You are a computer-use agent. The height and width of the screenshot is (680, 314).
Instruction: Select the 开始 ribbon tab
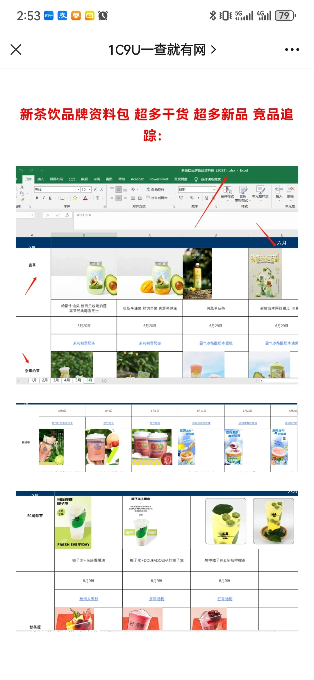(x=28, y=179)
